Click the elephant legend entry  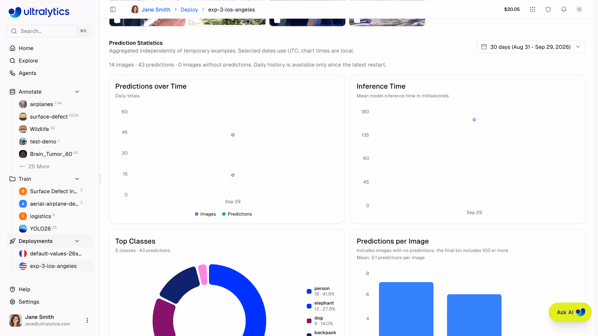(x=321, y=306)
